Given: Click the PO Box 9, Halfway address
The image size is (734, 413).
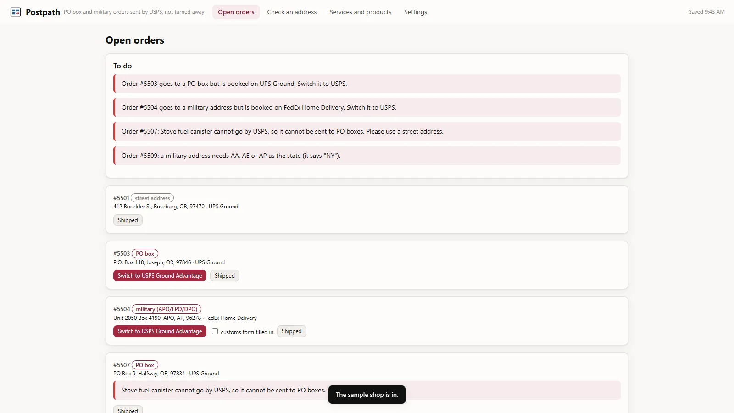Looking at the screenshot, I should click(166, 374).
